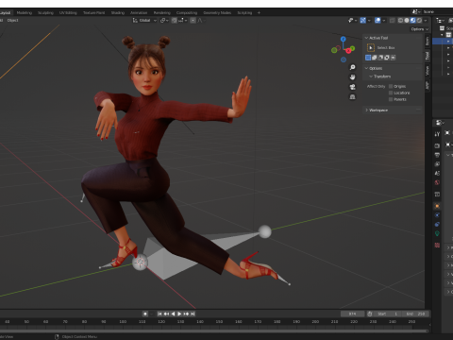Screen dimensions: 453x340
Task: Click the Pan hand navigation icon
Action: 353,77
